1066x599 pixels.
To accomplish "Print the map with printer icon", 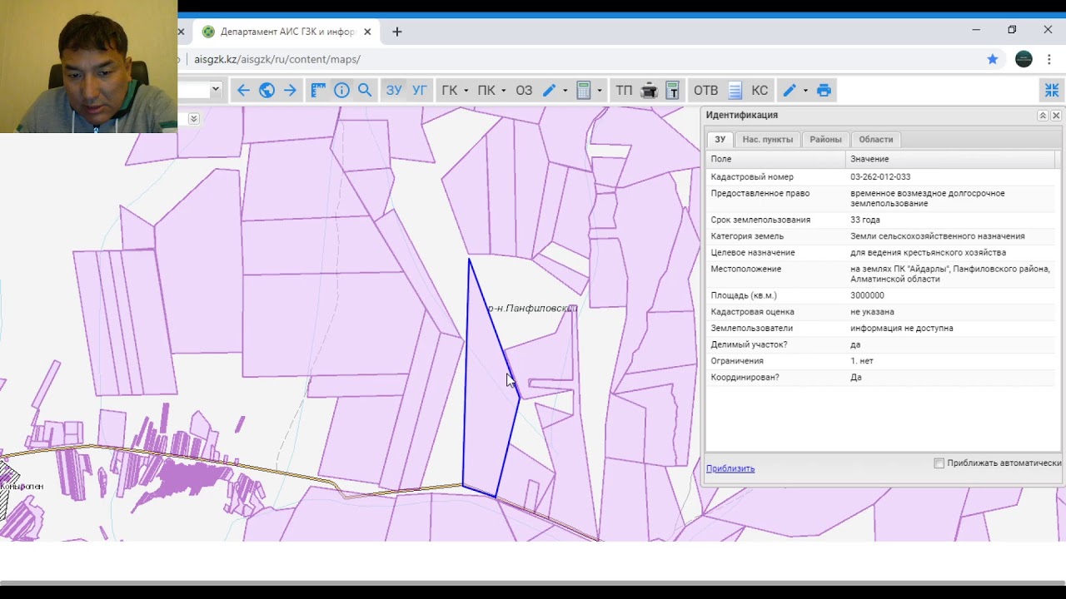I will (x=824, y=91).
